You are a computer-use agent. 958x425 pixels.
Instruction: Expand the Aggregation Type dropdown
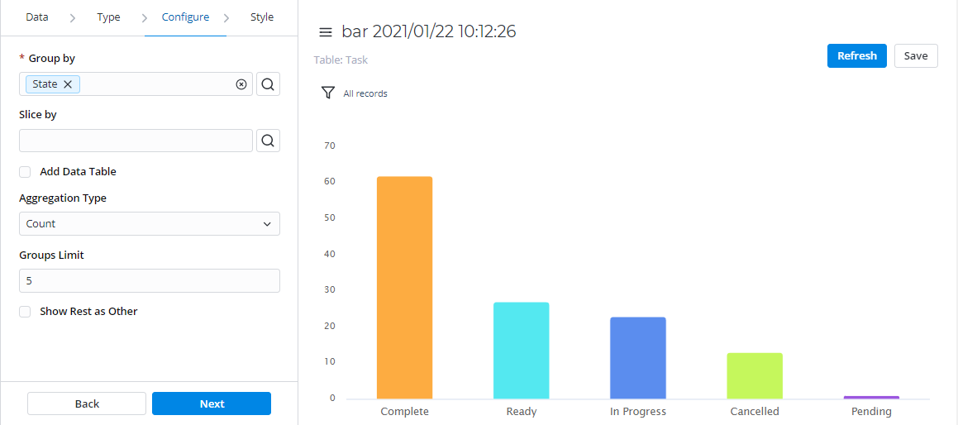click(x=149, y=224)
